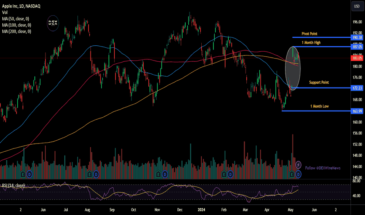Click the earliest dividend D marker on chart
Screen dimensions: 365x215
(x=29, y=174)
